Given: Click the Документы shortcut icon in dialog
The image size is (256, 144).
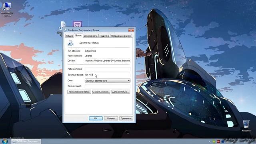Looking at the screenshot, I should [70, 43].
